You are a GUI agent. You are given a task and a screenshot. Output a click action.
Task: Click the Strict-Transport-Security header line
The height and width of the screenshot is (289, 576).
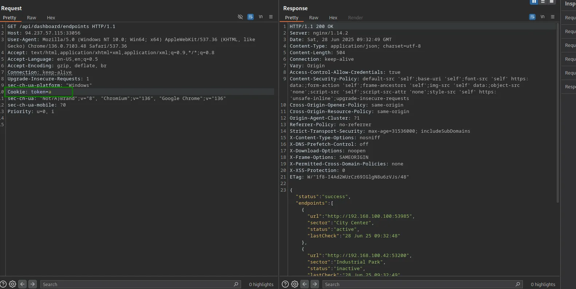[x=380, y=131]
